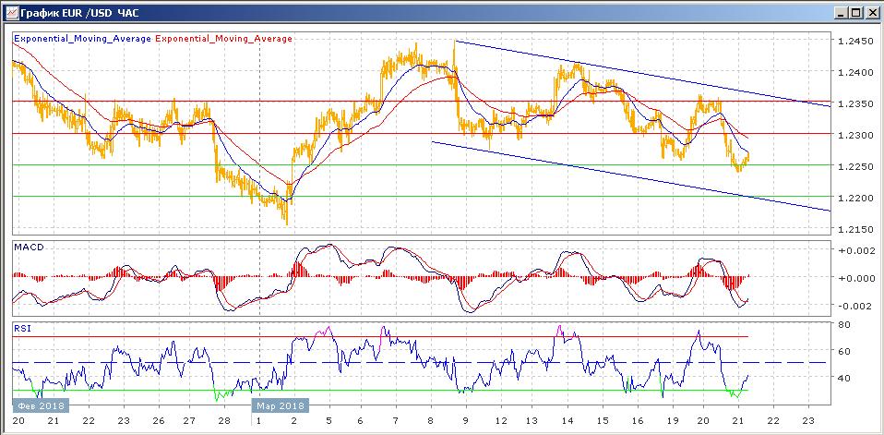Minimize the EUR/USD chart window
Screen dimensions: 884x435
point(841,12)
